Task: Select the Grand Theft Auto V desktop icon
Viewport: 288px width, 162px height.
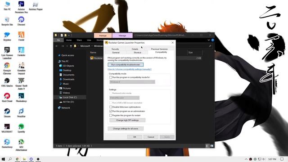Action: (21, 84)
